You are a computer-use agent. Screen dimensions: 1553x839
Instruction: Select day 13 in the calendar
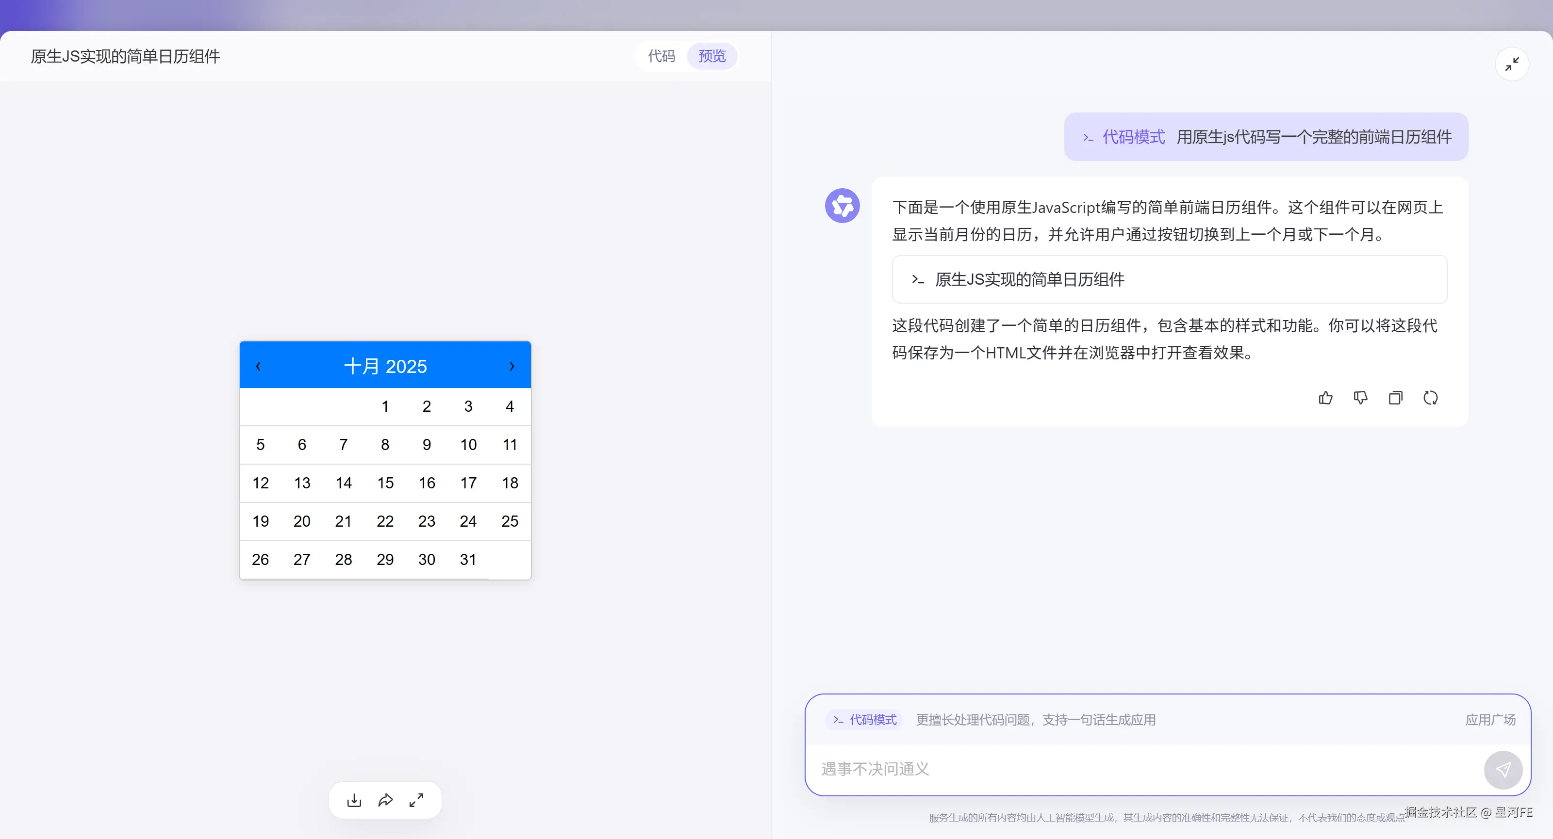pos(302,483)
